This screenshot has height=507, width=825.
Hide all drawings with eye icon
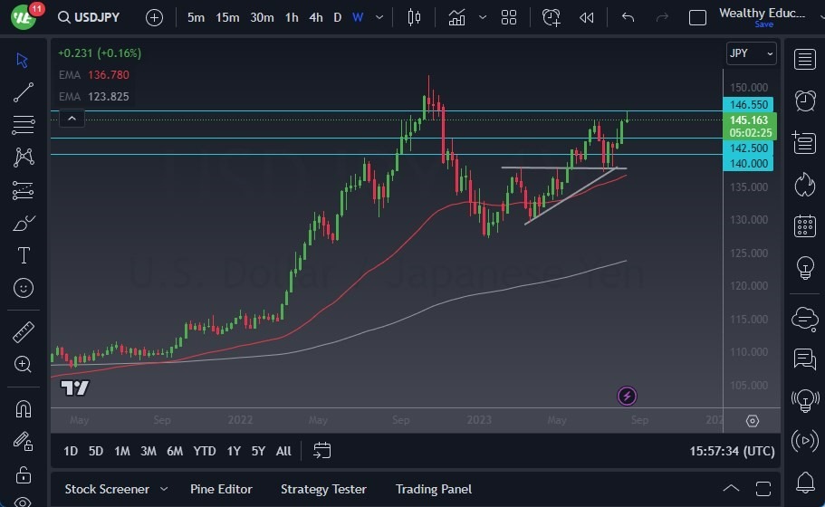[24, 502]
